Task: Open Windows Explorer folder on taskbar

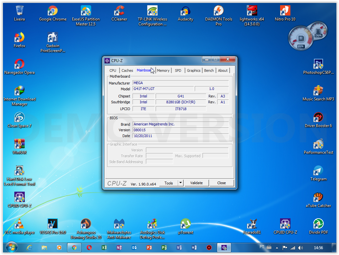Action: coord(44,248)
